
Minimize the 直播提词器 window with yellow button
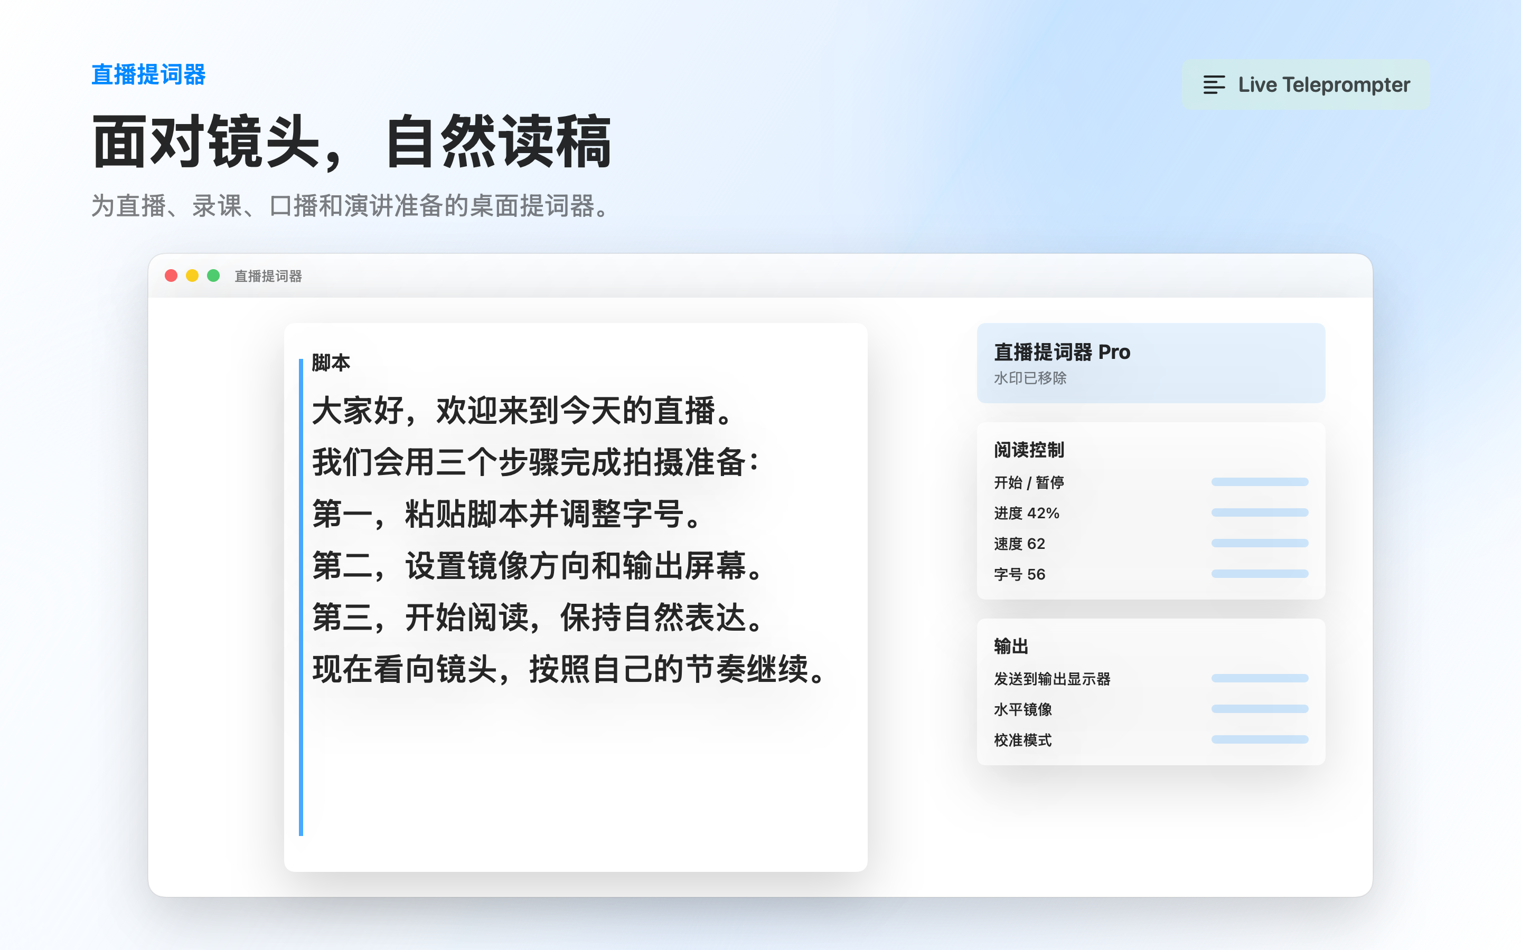(192, 276)
